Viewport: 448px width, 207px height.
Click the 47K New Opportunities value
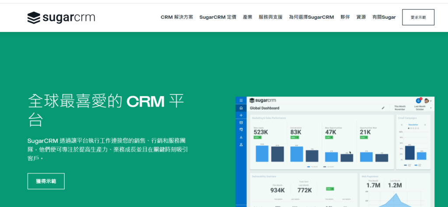[331, 132]
